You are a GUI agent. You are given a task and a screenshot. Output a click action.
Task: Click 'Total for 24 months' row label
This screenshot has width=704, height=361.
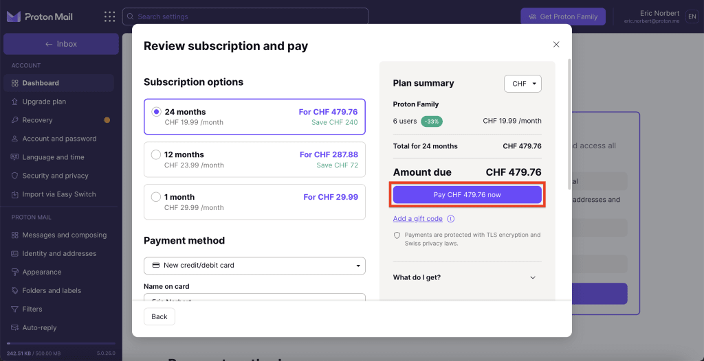click(425, 146)
